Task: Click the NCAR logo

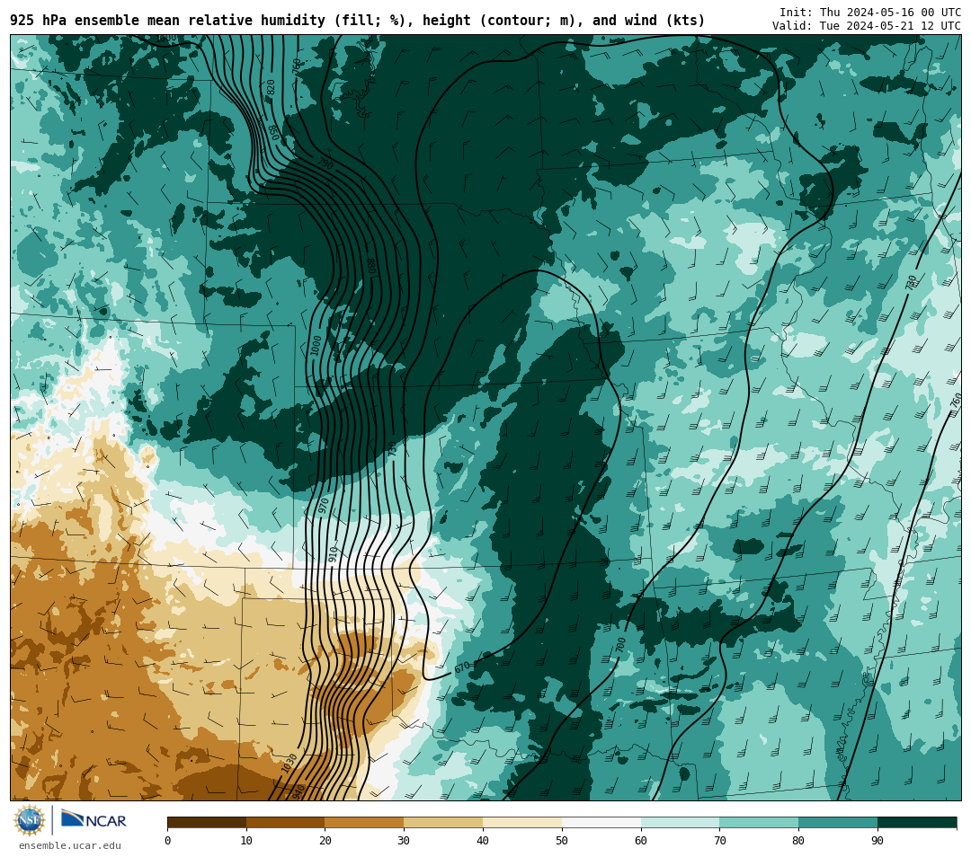Action: click(x=94, y=819)
